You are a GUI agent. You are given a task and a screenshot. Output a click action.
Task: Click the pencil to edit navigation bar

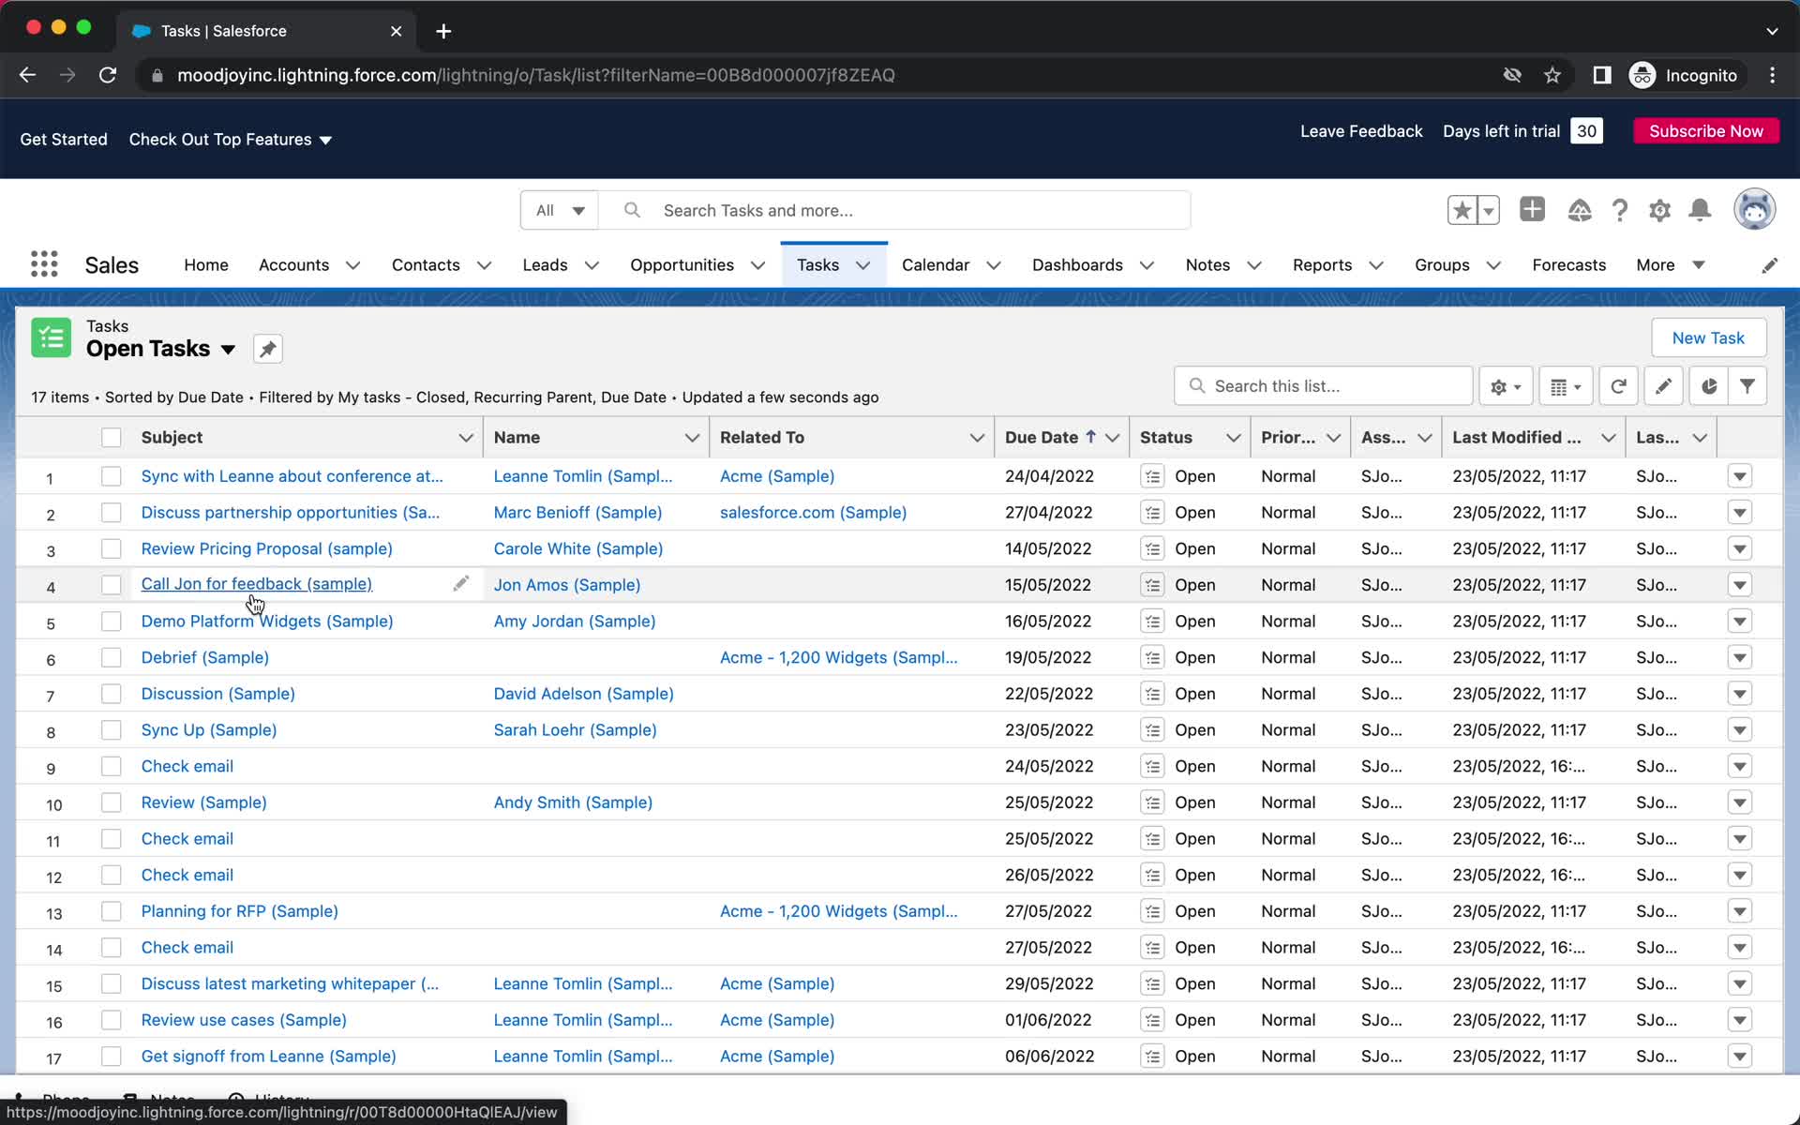coord(1769,265)
